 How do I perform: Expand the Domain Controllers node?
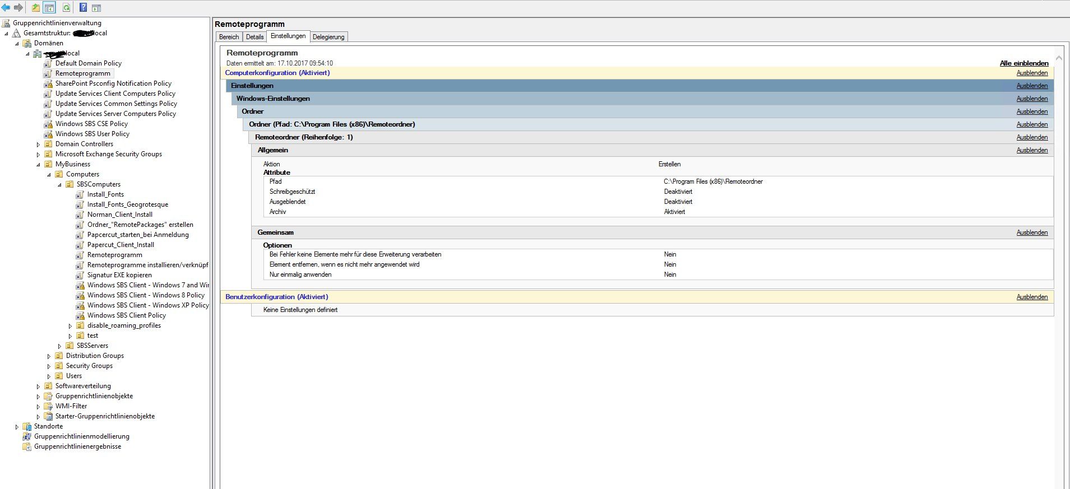point(38,145)
